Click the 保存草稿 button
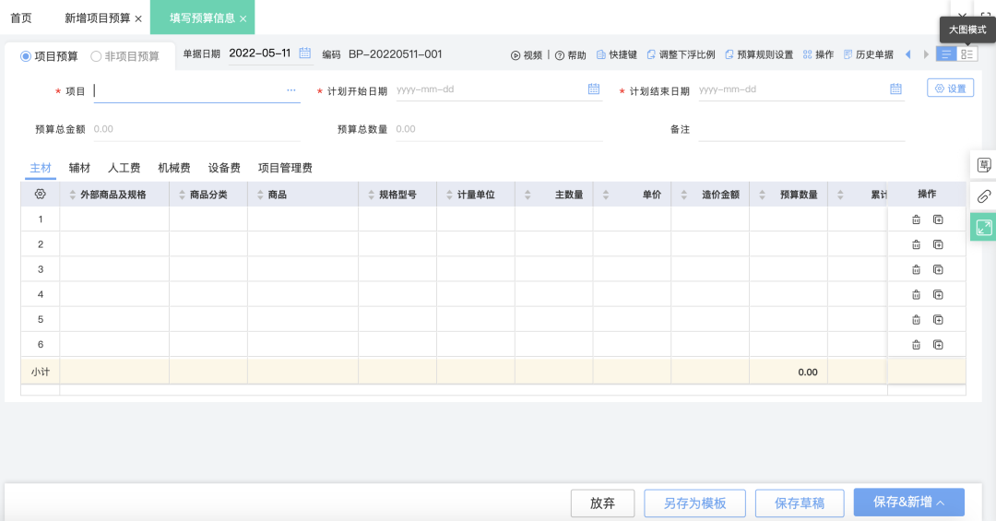Image resolution: width=996 pixels, height=521 pixels. click(799, 503)
